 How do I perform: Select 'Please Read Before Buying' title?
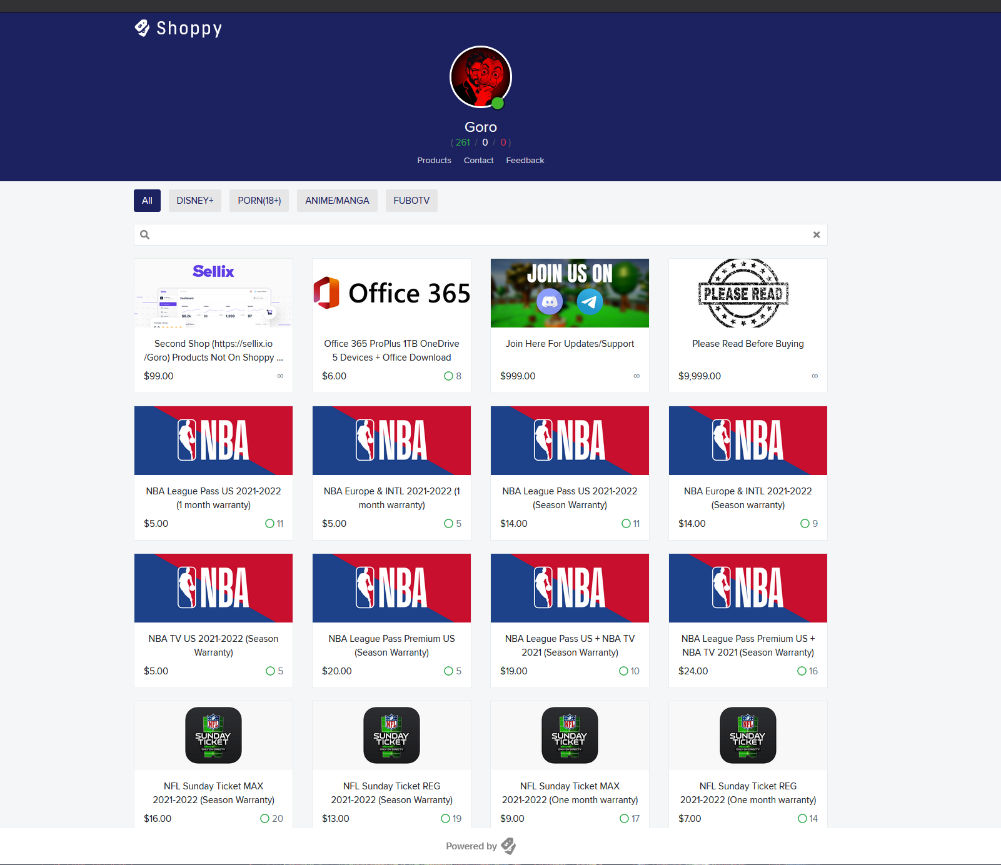748,344
